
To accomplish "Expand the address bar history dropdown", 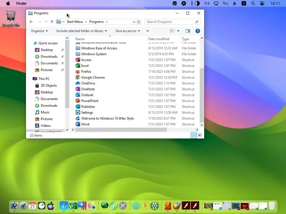I will 134,22.
